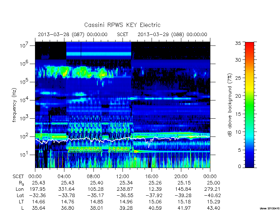
Task: Click the longitude value 238.87
Action: [x=125, y=189]
